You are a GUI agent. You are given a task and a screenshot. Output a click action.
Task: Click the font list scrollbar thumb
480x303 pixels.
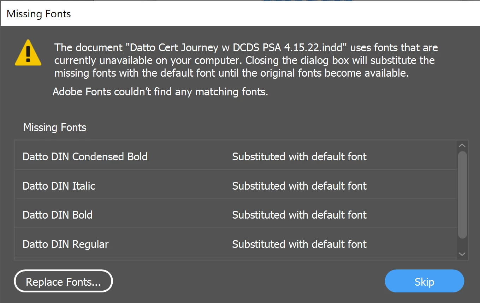tap(462, 195)
